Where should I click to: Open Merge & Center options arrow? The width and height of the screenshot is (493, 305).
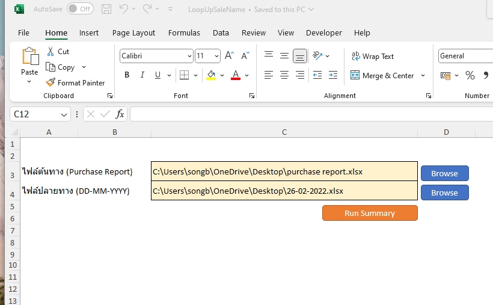pyautogui.click(x=423, y=76)
